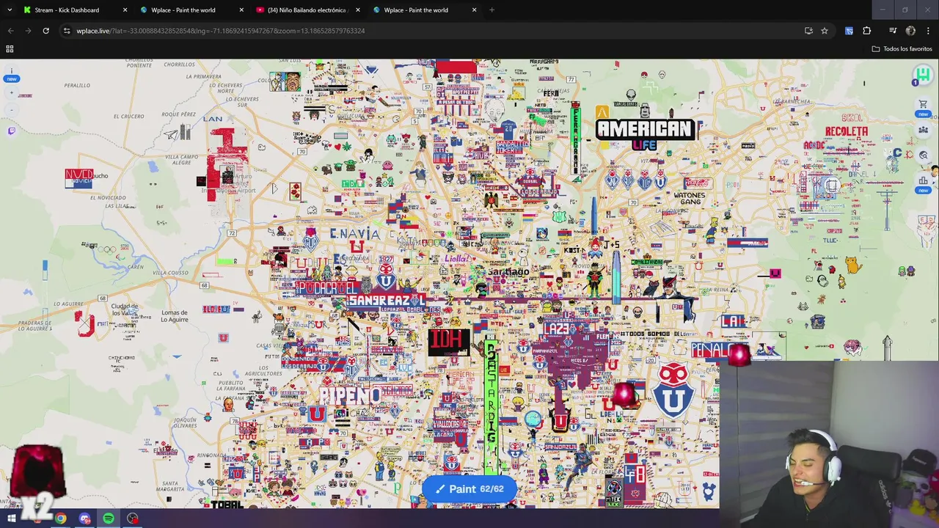
Task: Open media control icon in toolbar
Action: coord(893,31)
